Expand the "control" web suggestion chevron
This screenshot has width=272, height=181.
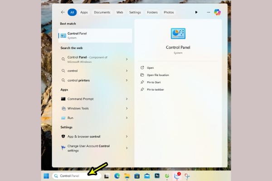click(x=127, y=71)
